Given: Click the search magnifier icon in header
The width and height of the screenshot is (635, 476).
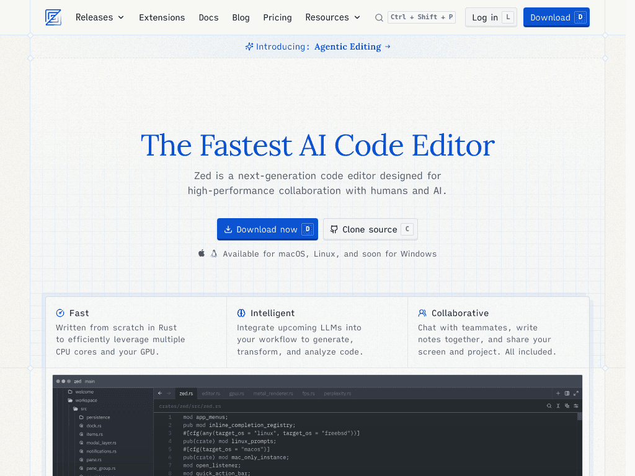Looking at the screenshot, I should click(x=379, y=17).
